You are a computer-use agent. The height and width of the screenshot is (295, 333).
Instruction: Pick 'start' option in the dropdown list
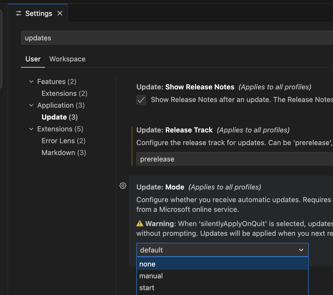pyautogui.click(x=147, y=288)
